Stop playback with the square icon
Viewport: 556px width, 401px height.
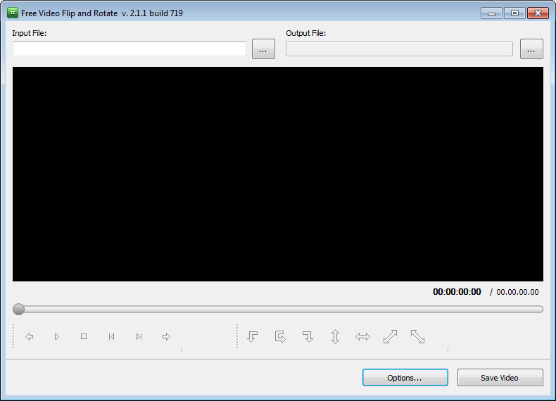84,336
